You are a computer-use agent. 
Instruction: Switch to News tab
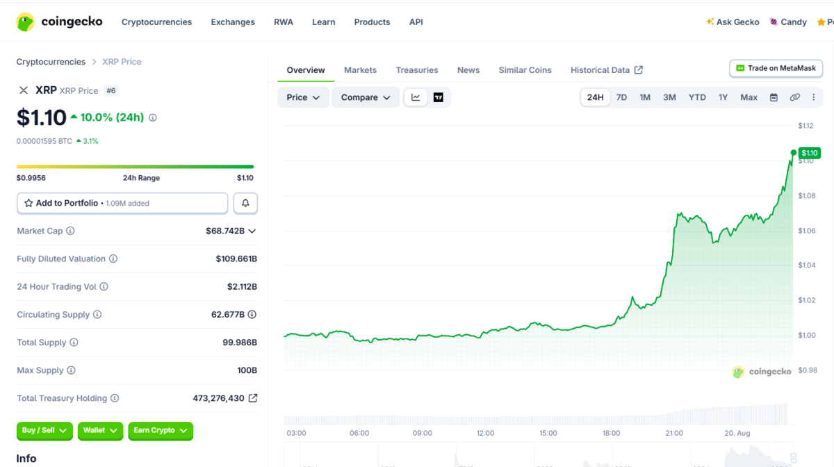pyautogui.click(x=468, y=70)
